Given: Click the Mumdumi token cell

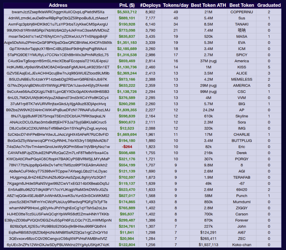Looking at the screenshot, I should coord(242,202).
